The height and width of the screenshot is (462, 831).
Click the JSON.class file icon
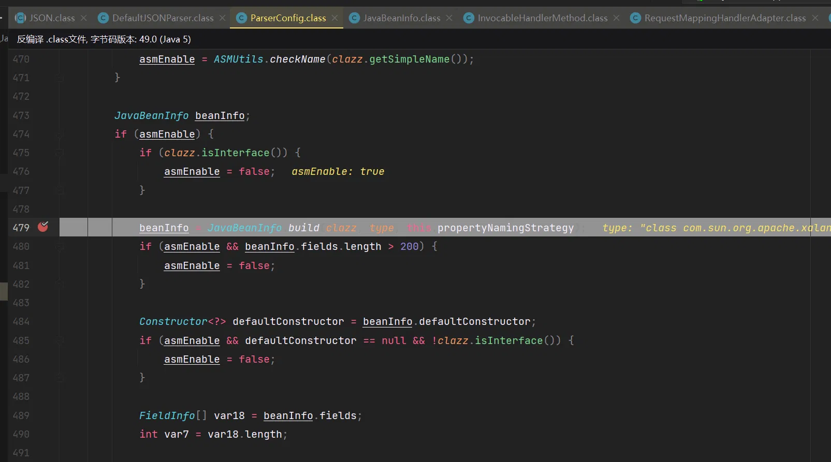[x=20, y=18]
